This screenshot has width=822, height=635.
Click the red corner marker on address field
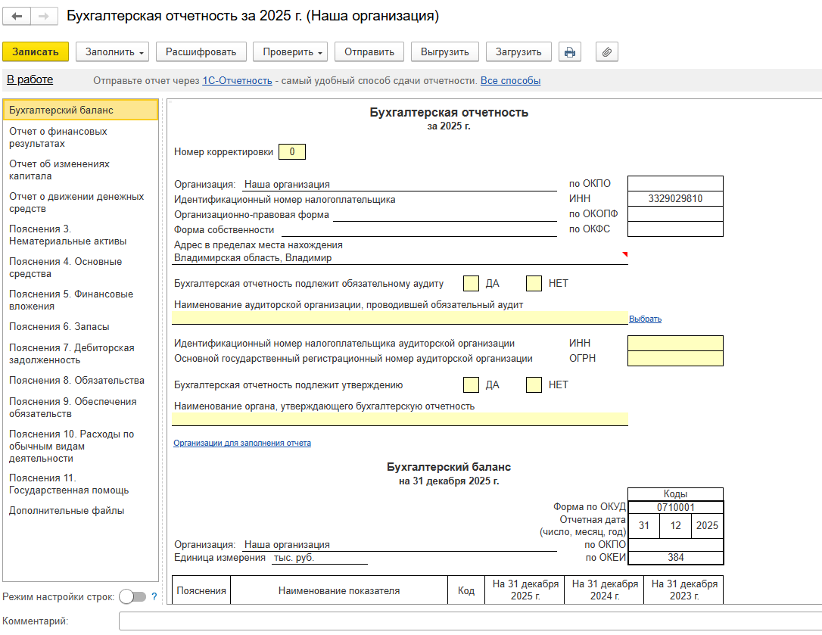pyautogui.click(x=625, y=254)
